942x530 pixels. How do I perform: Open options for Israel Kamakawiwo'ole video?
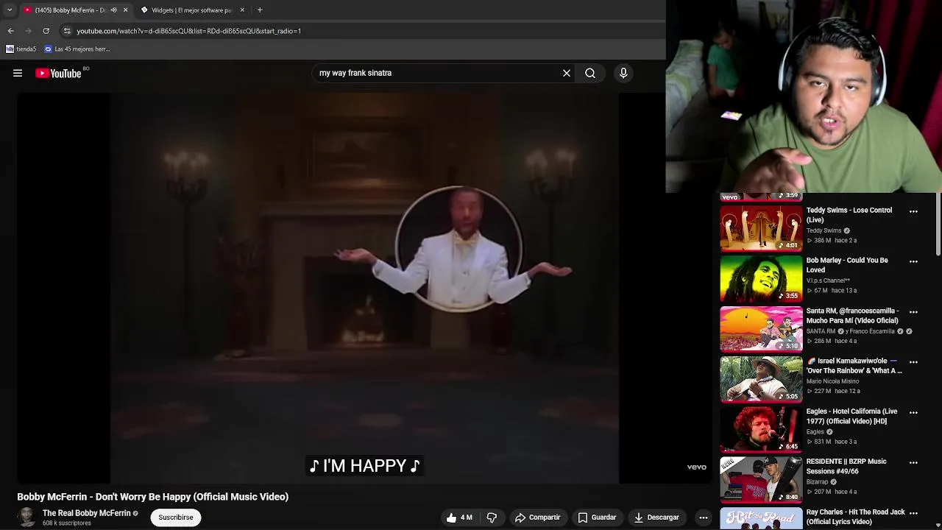[913, 362]
